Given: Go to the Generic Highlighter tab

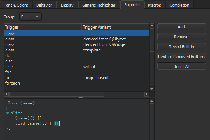Looking at the screenshot, I should tap(99, 5).
